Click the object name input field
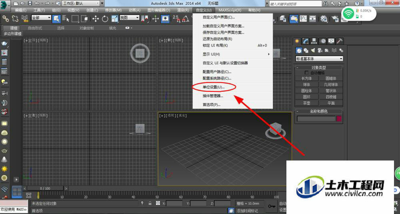400x214 pixels. tap(316, 119)
